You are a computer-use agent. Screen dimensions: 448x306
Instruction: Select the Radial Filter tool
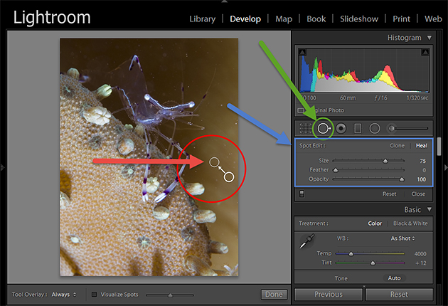pos(375,128)
